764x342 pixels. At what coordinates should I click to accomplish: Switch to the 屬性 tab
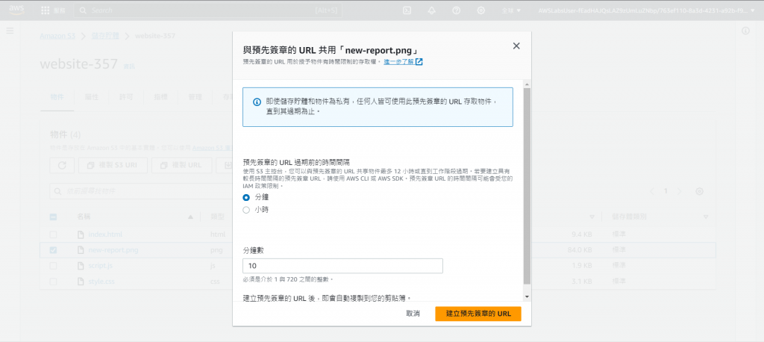92,97
